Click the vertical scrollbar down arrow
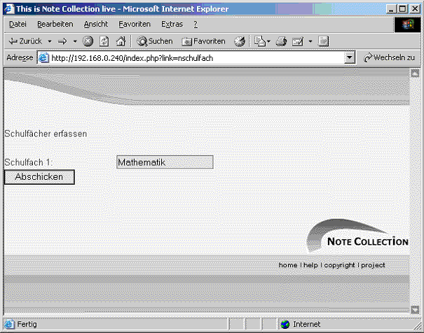This screenshot has width=424, height=333. click(x=414, y=309)
